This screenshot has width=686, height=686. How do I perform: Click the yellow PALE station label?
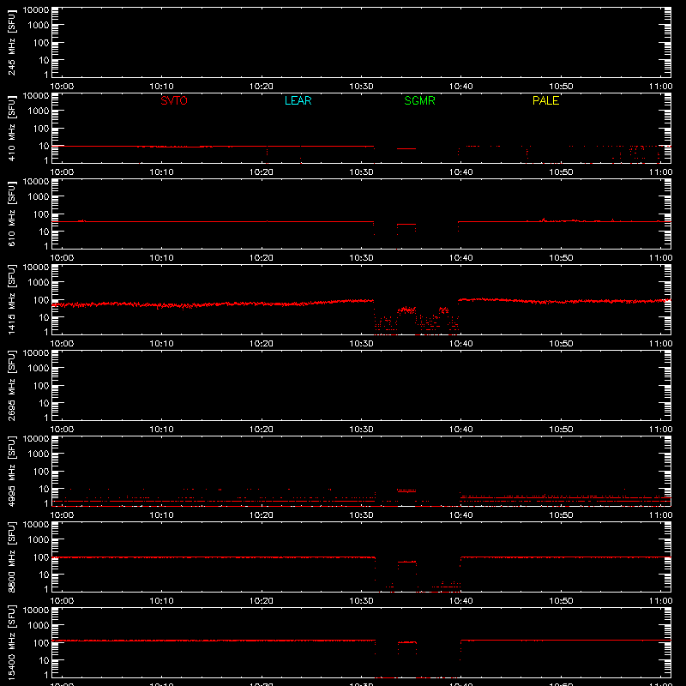pyautogui.click(x=545, y=100)
